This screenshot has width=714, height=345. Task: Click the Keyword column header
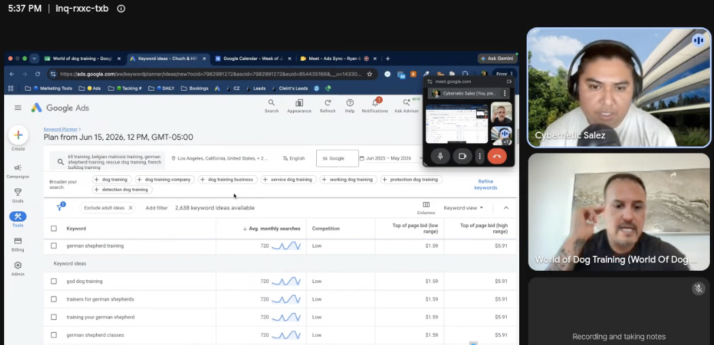coord(76,228)
